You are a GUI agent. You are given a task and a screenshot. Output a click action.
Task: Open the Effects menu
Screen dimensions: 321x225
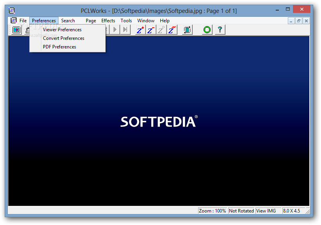click(x=108, y=21)
